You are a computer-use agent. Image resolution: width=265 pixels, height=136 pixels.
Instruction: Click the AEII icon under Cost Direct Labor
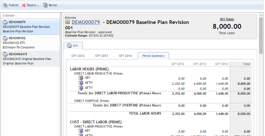coord(81,131)
